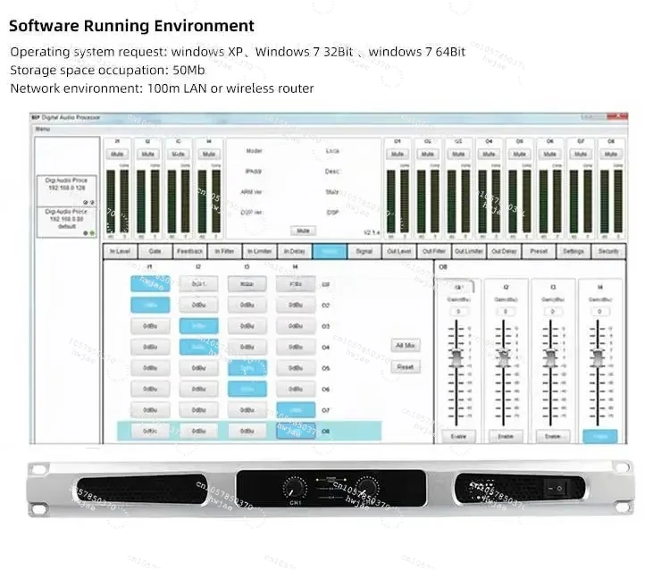Viewport: 670px width, 571px height.
Task: Click the Reset button in matrix
Action: tap(405, 366)
